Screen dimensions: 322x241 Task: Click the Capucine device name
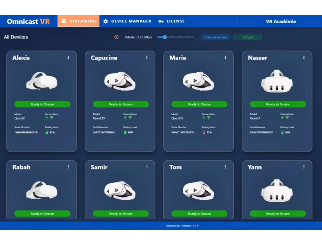tap(104, 58)
